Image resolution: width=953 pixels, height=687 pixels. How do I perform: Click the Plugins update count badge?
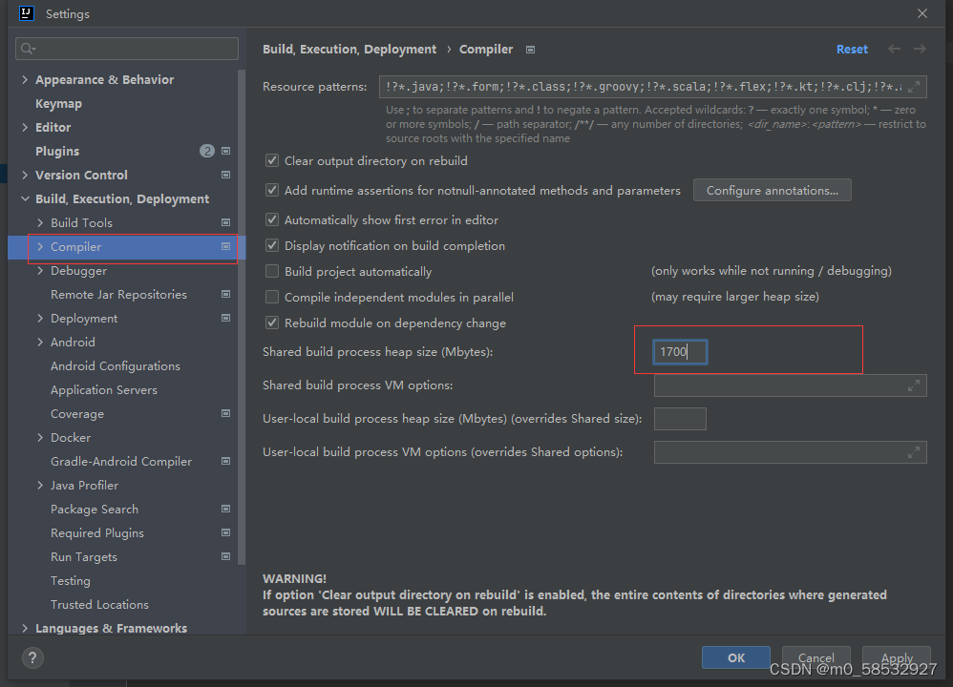click(207, 151)
